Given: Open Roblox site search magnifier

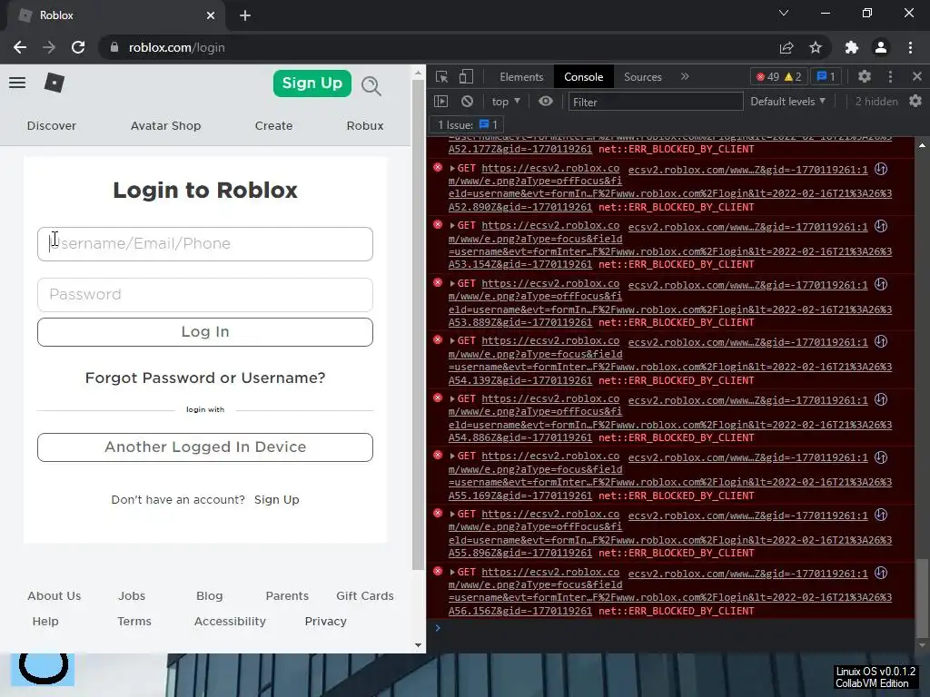Looking at the screenshot, I should point(371,86).
